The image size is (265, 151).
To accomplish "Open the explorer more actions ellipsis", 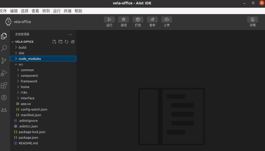I will [x=71, y=34].
